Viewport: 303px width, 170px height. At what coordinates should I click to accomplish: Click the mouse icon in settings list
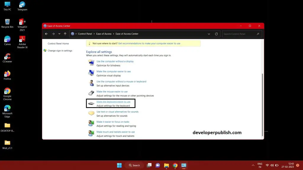tap(91, 93)
